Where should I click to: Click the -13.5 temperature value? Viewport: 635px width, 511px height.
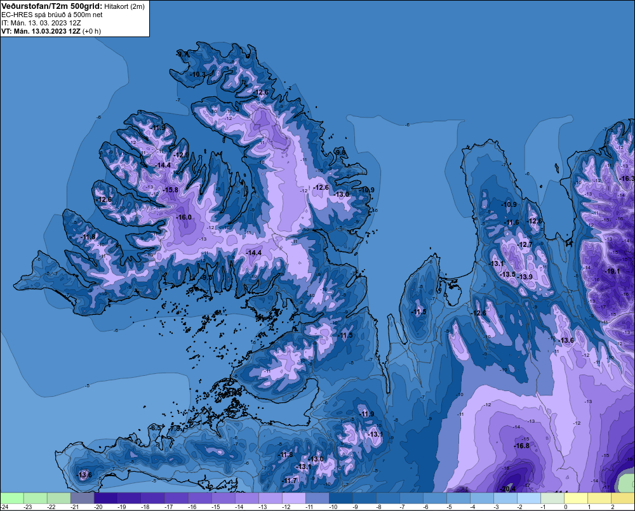point(507,274)
